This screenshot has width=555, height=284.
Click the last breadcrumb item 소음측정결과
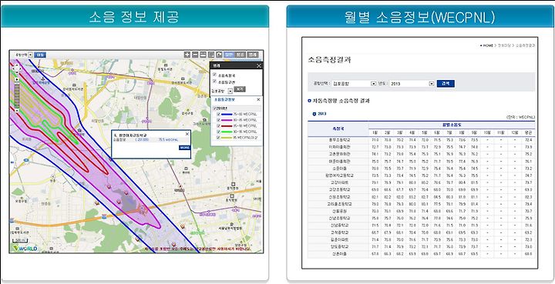525,45
